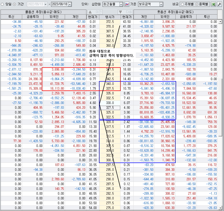This screenshot has height=211, width=224.
Task: Open settings via the wrench icon
Action: [220, 4]
